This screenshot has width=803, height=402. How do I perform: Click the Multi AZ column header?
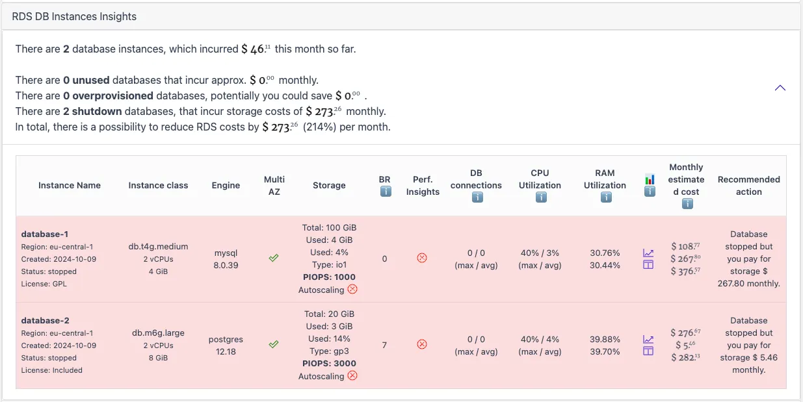pyautogui.click(x=274, y=185)
